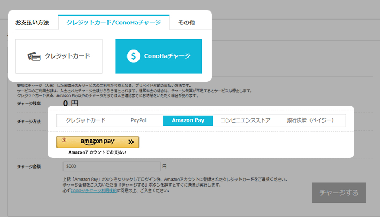Screen dimensions: 380x217
Task: Choose 銀行決済（ペイジー） charge method
Action: (x=310, y=120)
